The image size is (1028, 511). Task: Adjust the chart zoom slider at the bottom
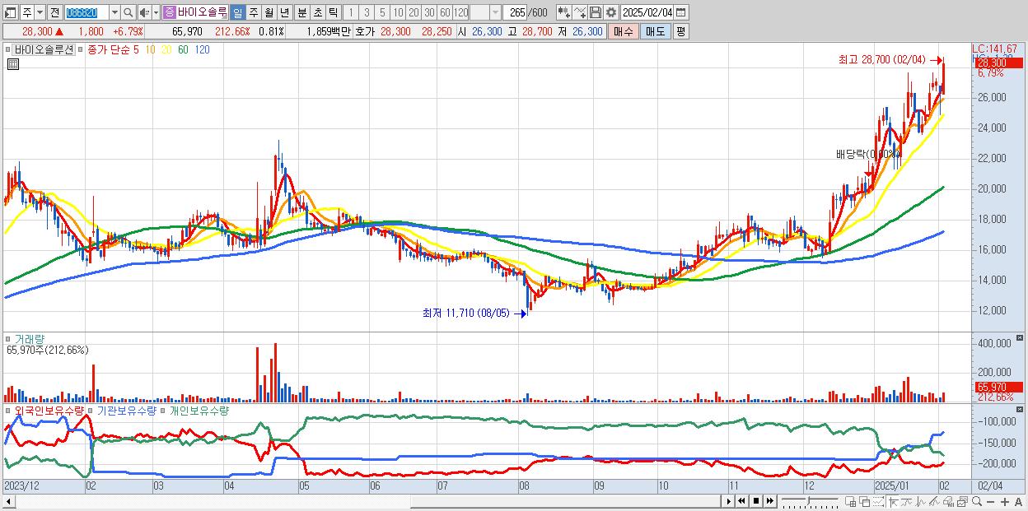tap(810, 501)
